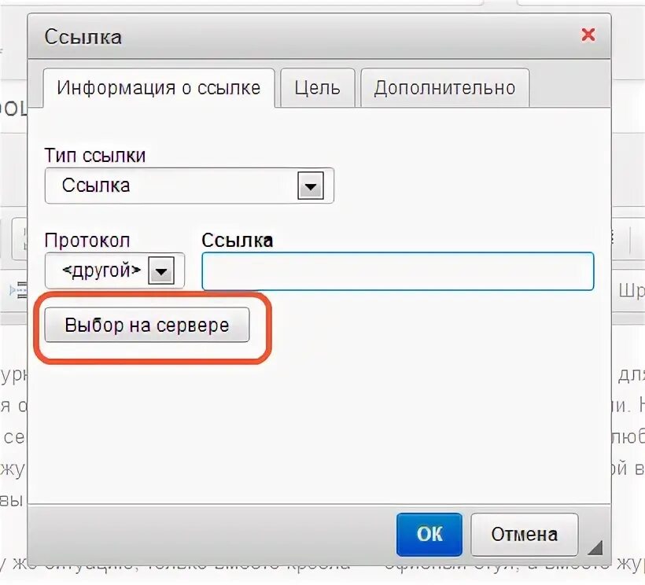Click the Выбор на сервере button
The height and width of the screenshot is (585, 645).
point(147,325)
